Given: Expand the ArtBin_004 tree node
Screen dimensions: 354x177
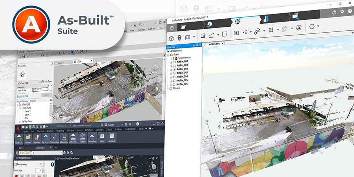Looking at the screenshot, I should coord(171,76).
